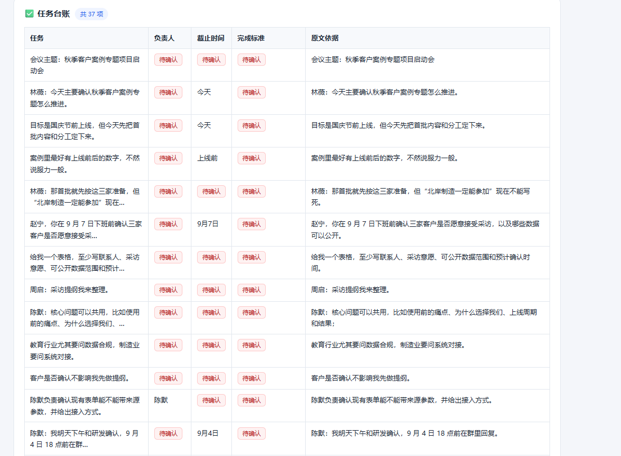This screenshot has height=456, width=621.
Task: Click source text 以及哪些数据可以公开 in 原文依据
Action: point(425,230)
